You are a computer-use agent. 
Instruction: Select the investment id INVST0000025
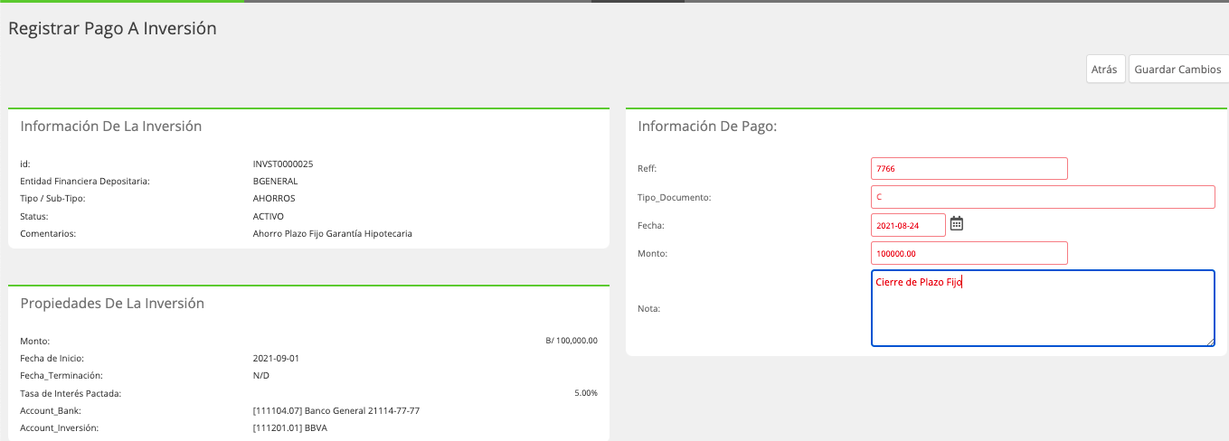(x=283, y=164)
